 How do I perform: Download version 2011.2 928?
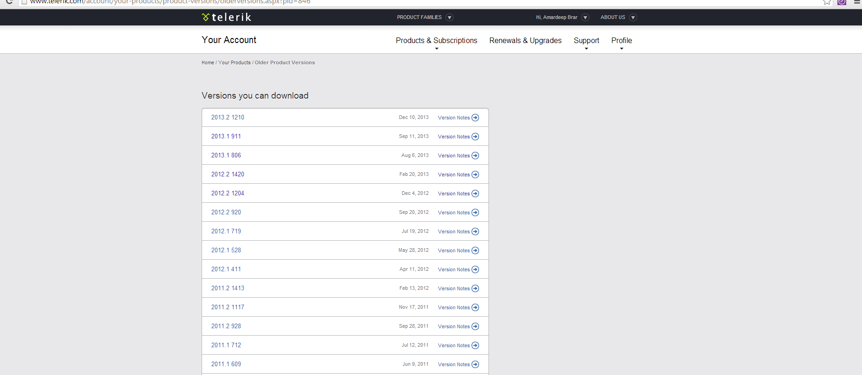click(x=226, y=326)
